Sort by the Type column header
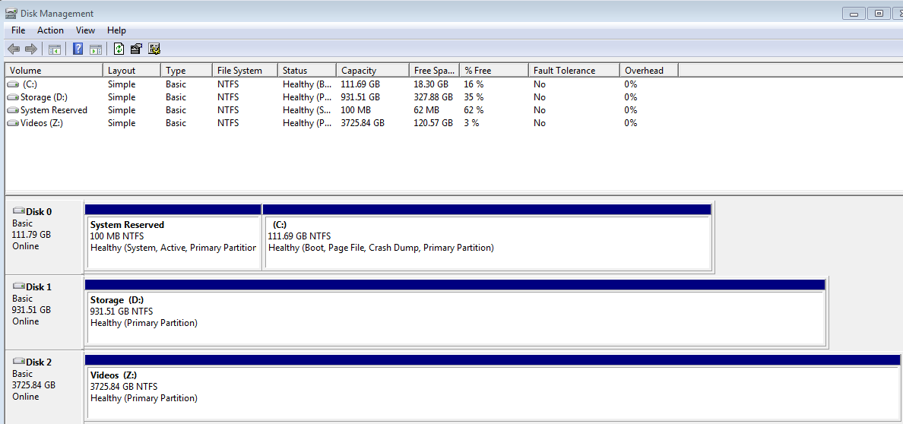Viewport: 903px width, 424px height. point(186,70)
